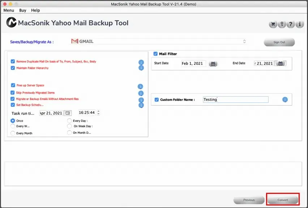Show info for Maintain Folder Hierarchy option
The width and height of the screenshot is (308, 208).
[x=141, y=68]
